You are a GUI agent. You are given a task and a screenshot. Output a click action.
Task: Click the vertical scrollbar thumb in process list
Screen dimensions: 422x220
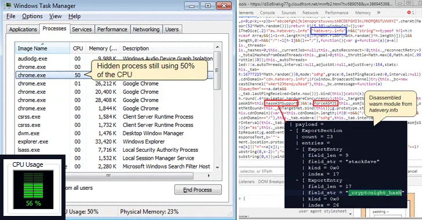coord(217,71)
